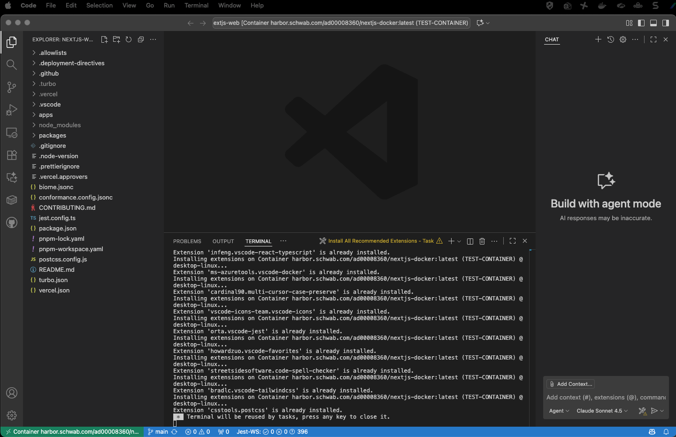This screenshot has width=676, height=437.
Task: Switch to the PROBLEMS tab
Action: tap(187, 241)
